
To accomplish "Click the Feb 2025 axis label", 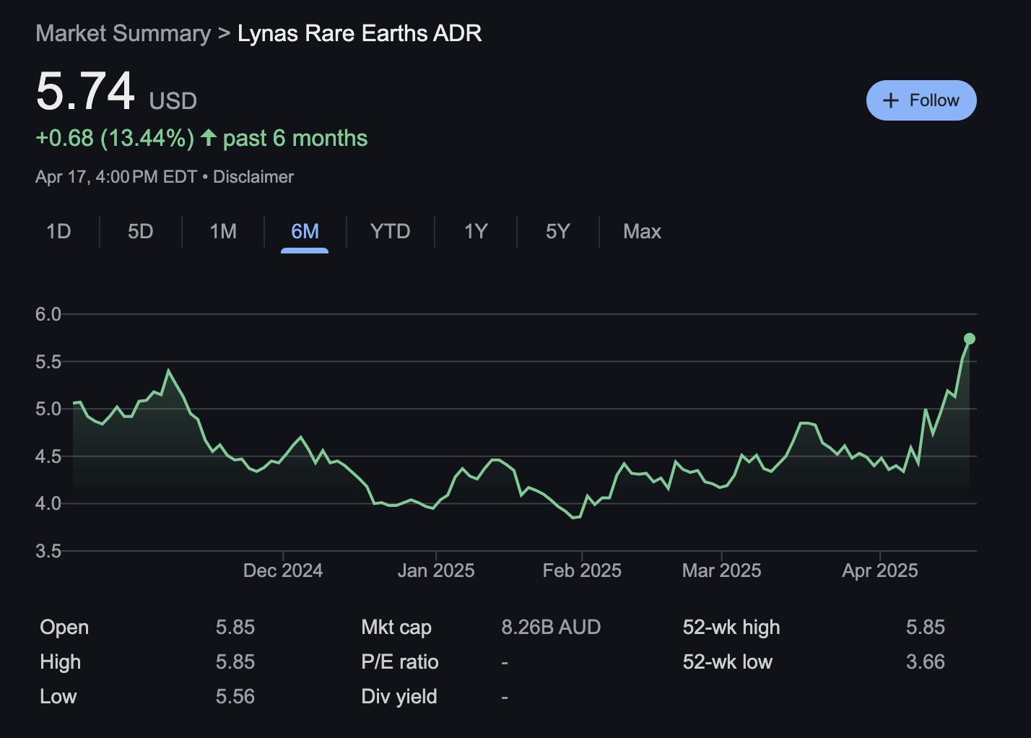I will coord(582,570).
